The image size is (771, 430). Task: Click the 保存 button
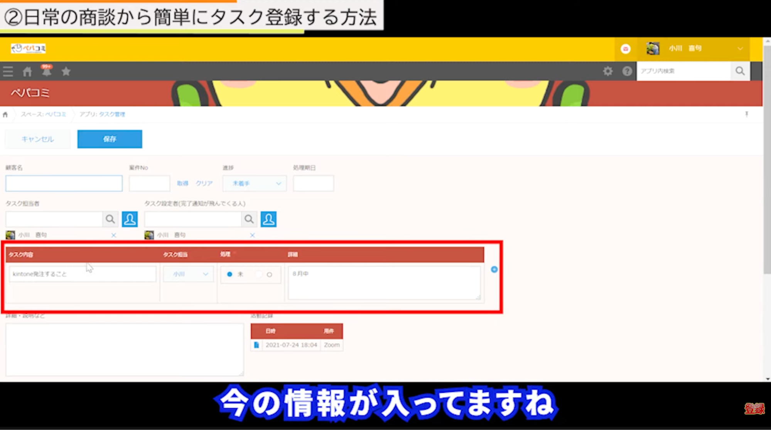pos(110,139)
